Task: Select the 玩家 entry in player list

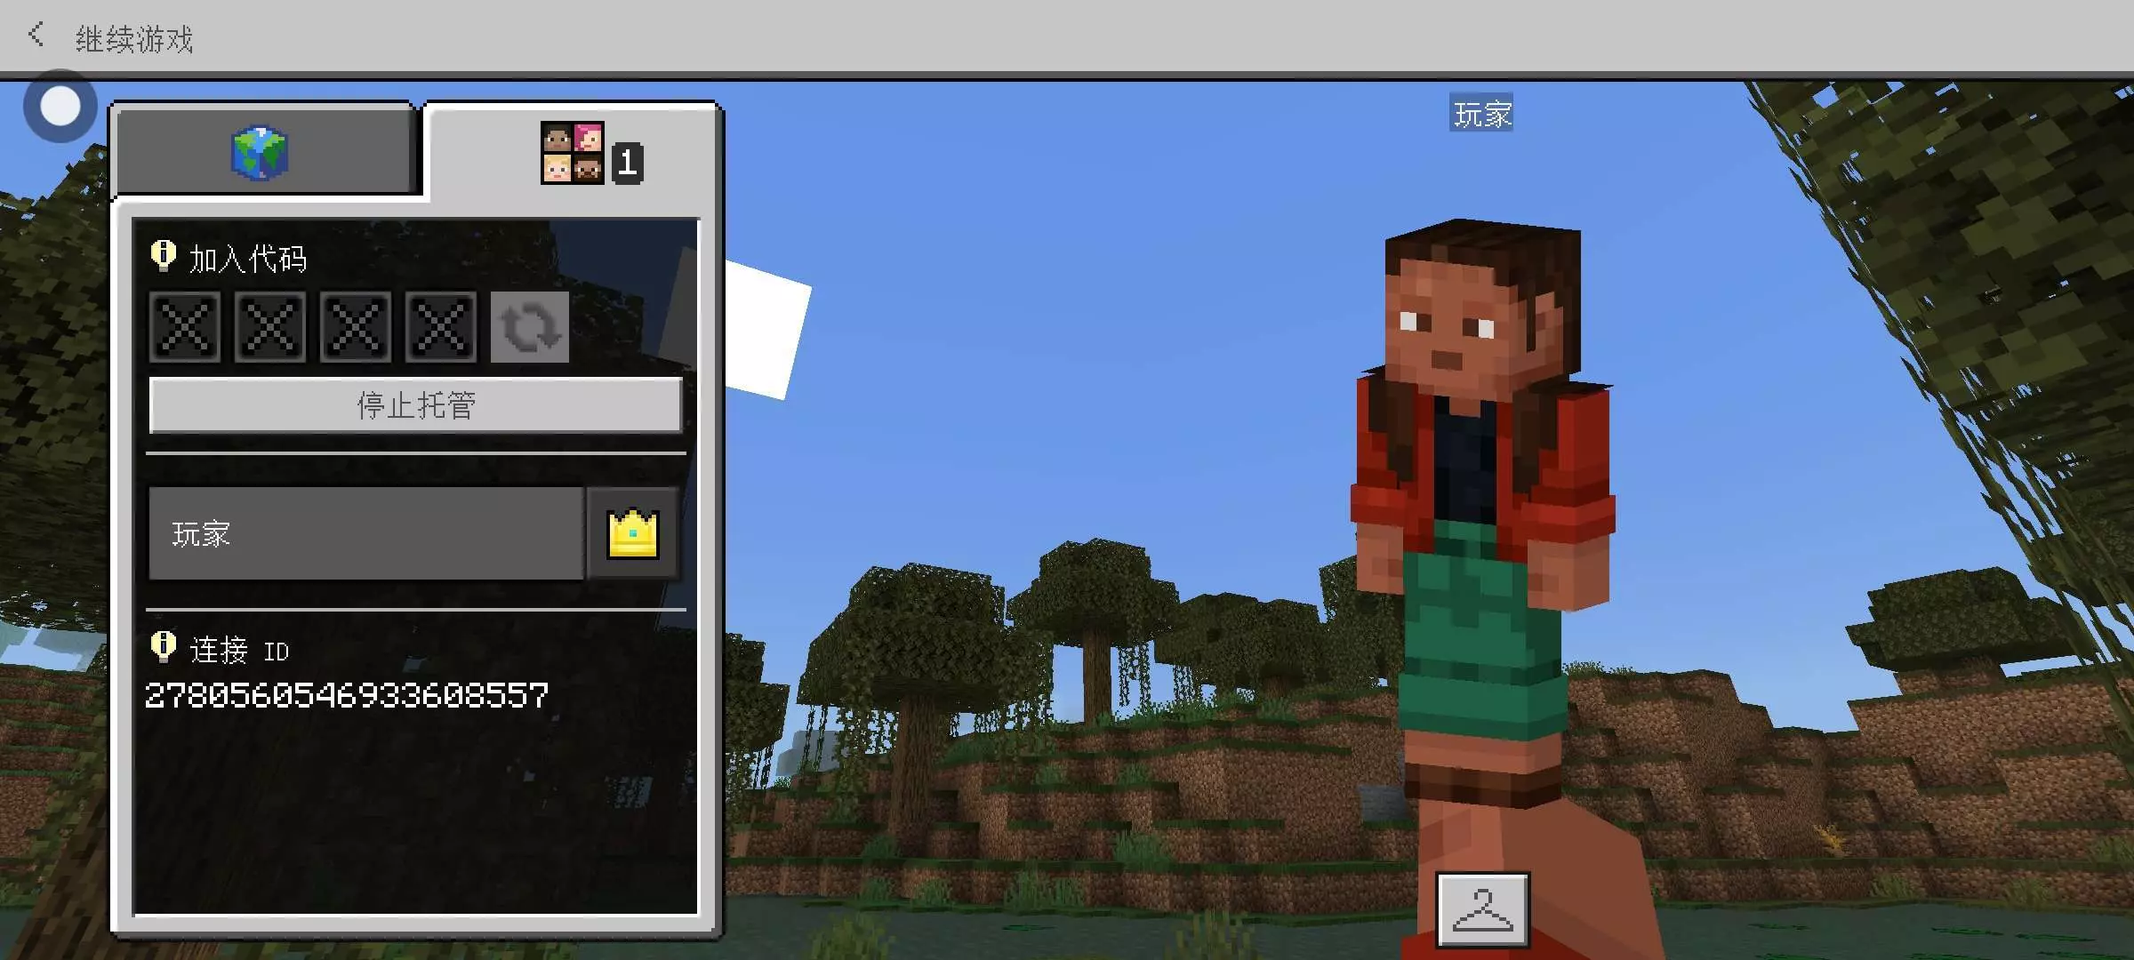Action: [x=366, y=533]
